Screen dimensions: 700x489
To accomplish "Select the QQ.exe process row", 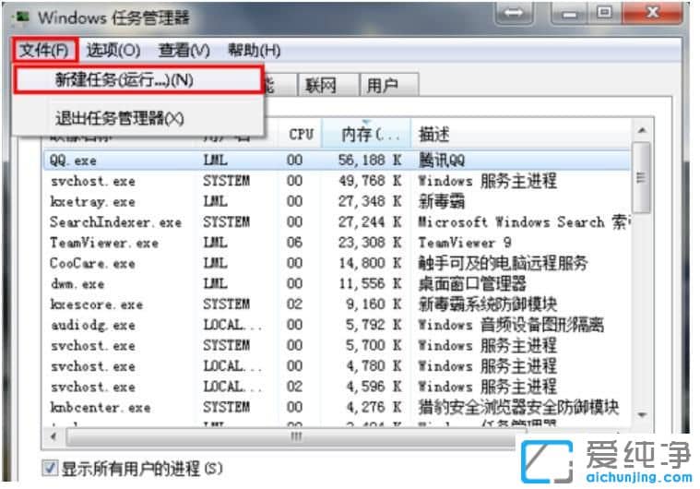I will [x=337, y=160].
